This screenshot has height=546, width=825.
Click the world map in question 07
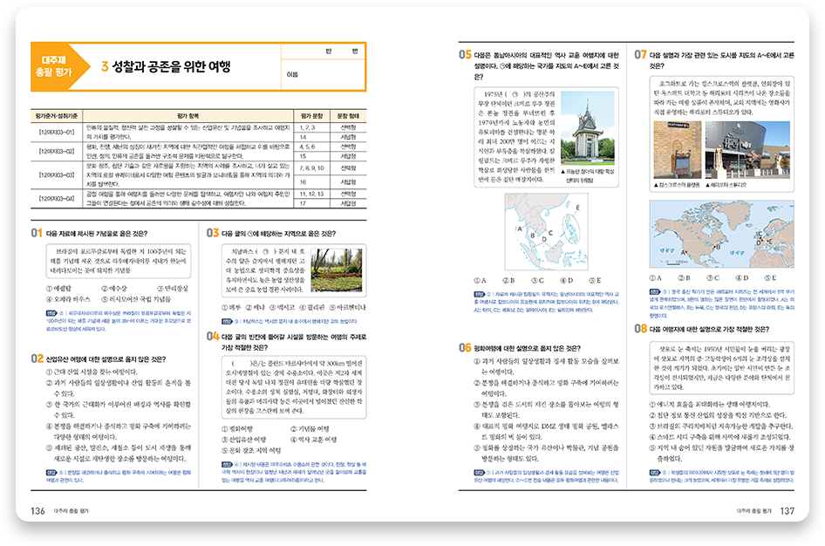pyautogui.click(x=722, y=234)
